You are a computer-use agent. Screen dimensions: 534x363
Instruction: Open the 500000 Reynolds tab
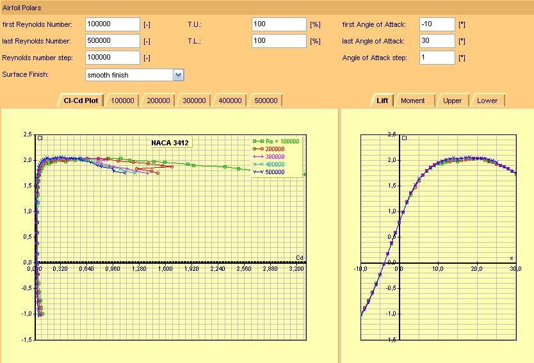266,101
